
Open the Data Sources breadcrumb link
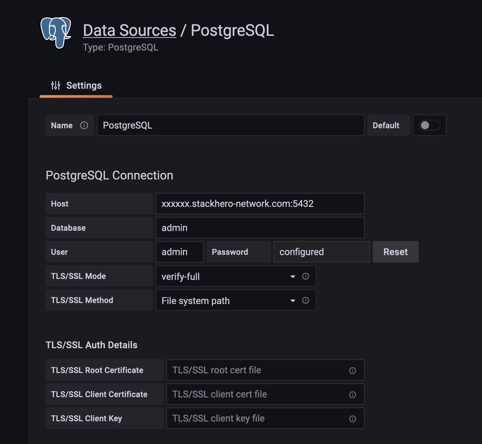pos(129,30)
